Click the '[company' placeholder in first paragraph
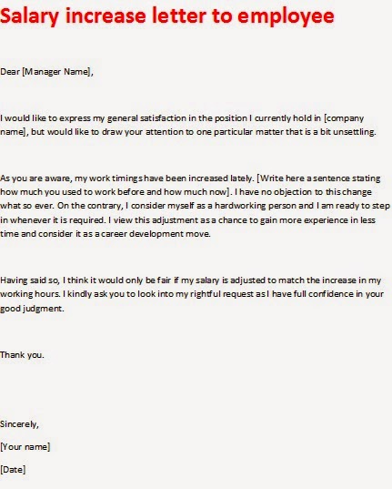 [x=344, y=118]
